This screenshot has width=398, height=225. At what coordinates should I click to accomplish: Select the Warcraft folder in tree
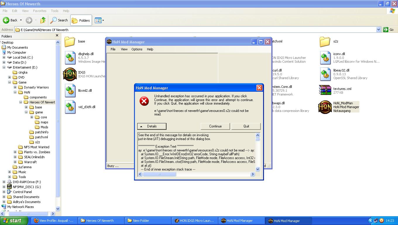click(x=30, y=162)
